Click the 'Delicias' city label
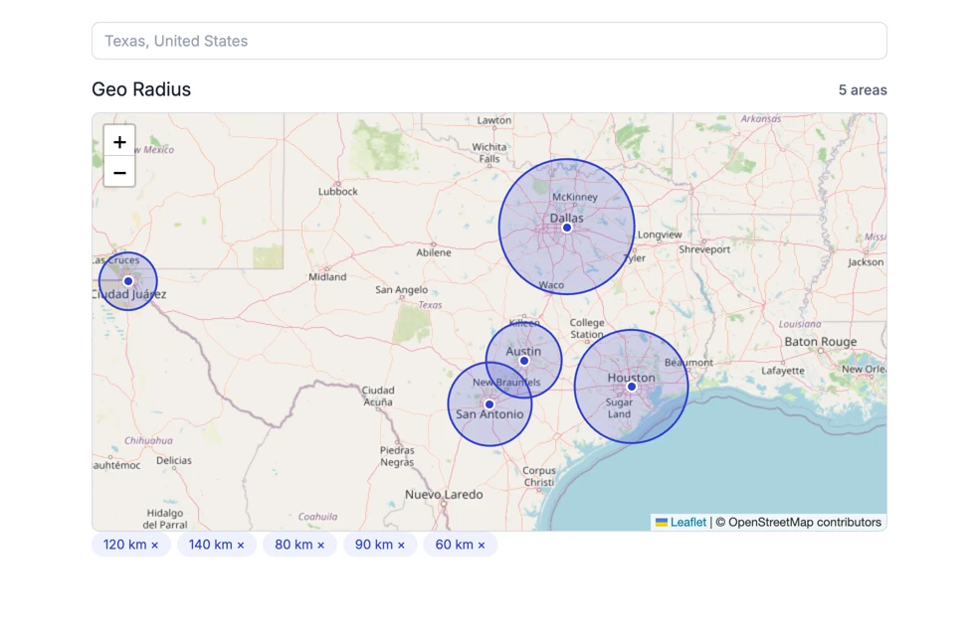The height and width of the screenshot is (636, 978). click(x=174, y=461)
